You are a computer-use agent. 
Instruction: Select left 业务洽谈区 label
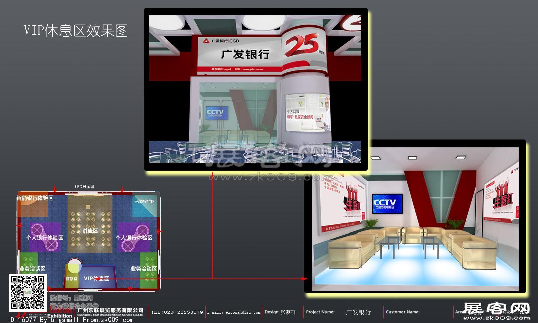[x=32, y=269]
